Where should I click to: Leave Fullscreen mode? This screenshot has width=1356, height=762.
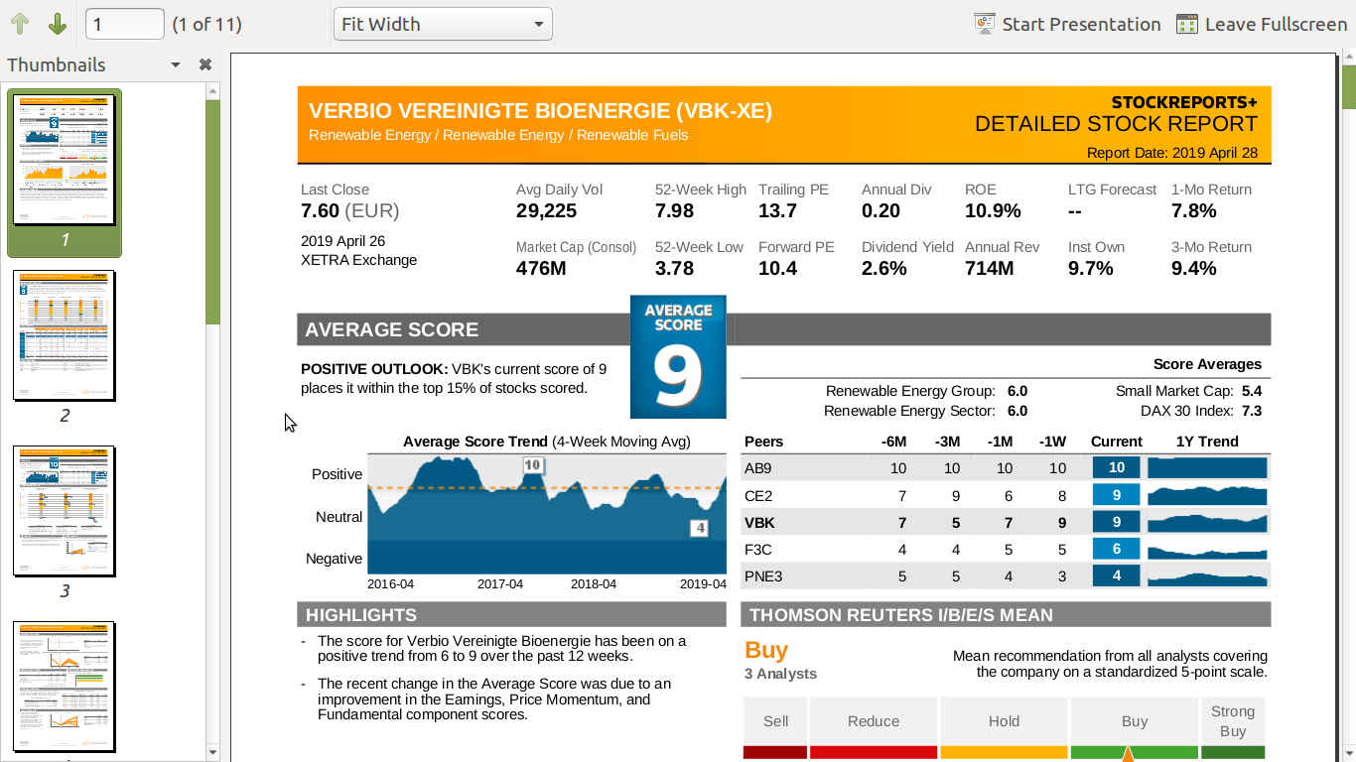[x=1262, y=24]
